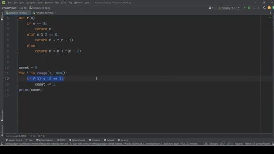The width and height of the screenshot is (274, 154).
Task: Open the Terminal tool window
Action: point(109,140)
